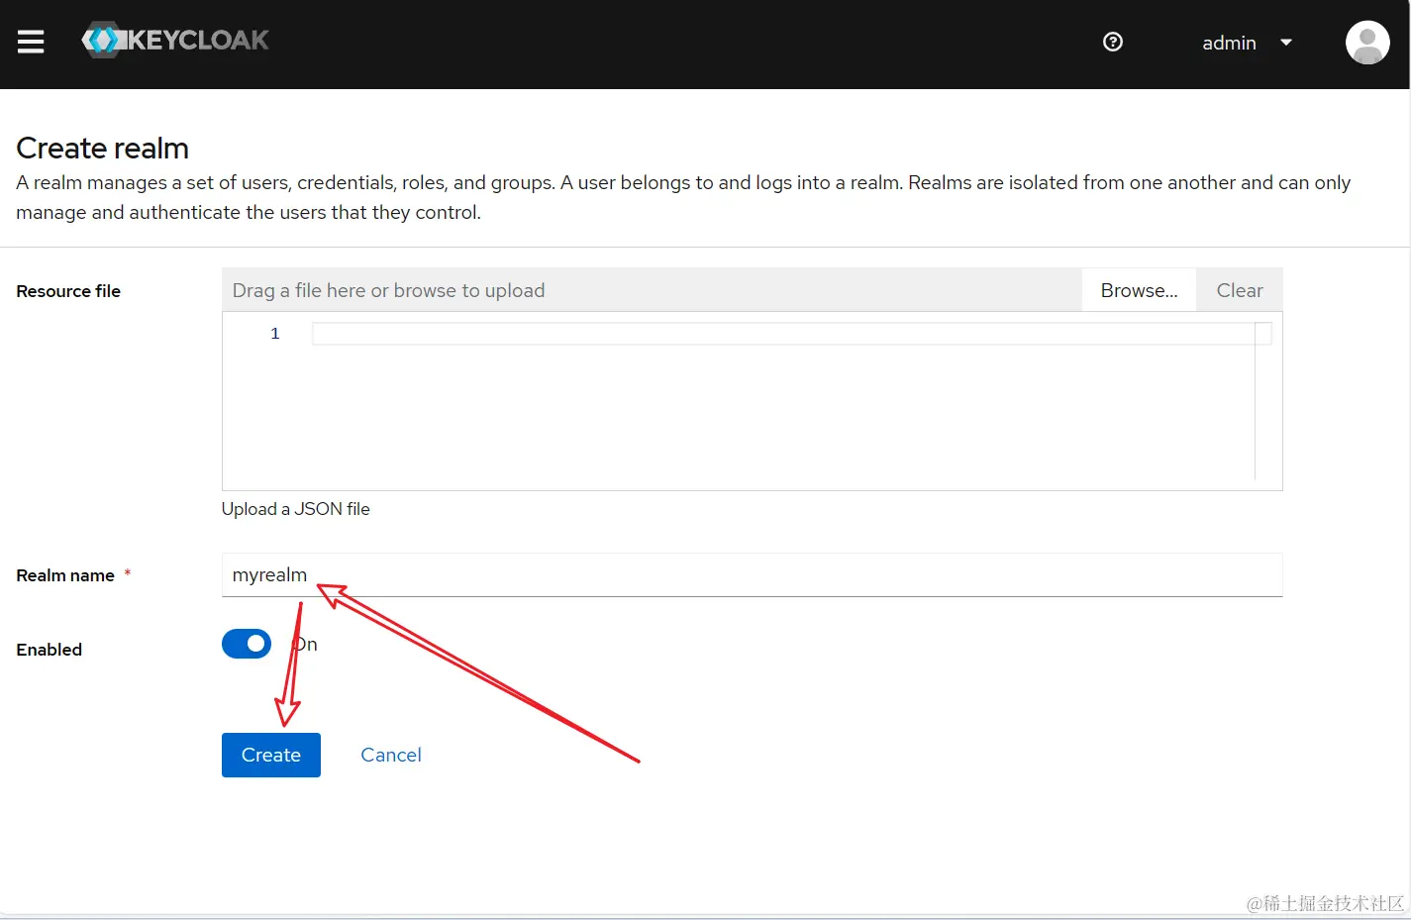
Task: Click the Create button
Action: pyautogui.click(x=271, y=755)
